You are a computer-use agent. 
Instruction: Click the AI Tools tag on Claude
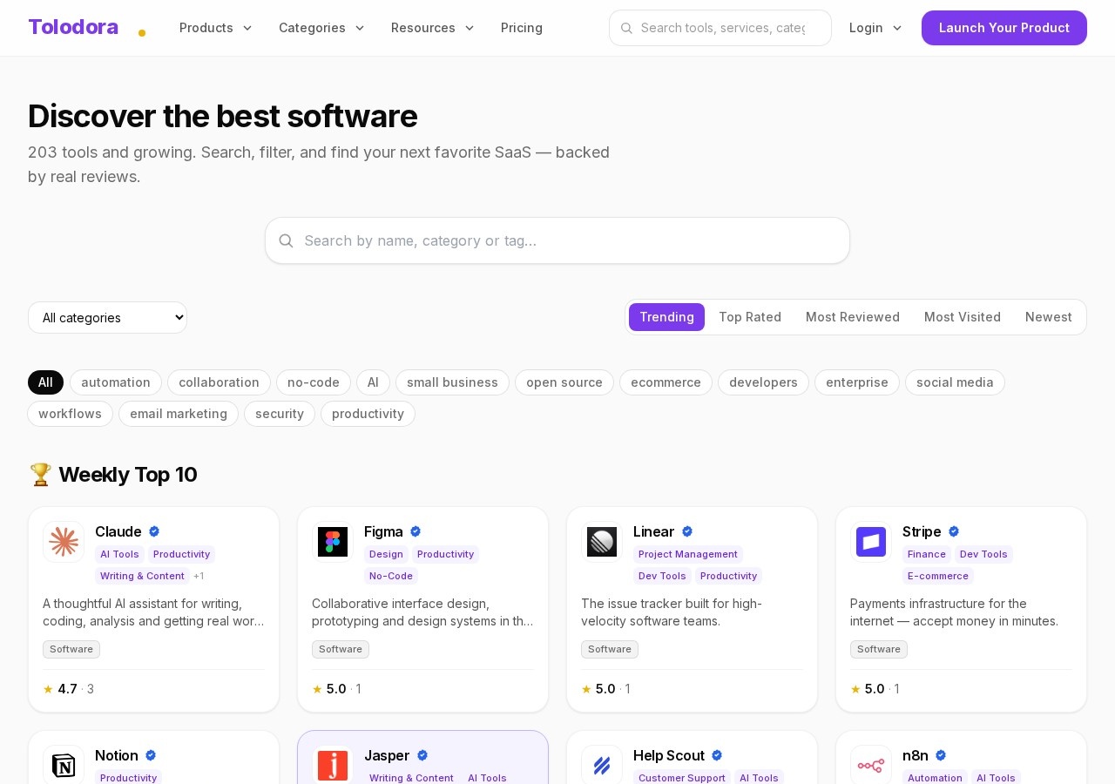(119, 554)
